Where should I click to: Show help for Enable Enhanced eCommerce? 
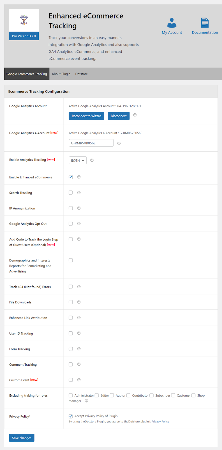pyautogui.click(x=79, y=177)
